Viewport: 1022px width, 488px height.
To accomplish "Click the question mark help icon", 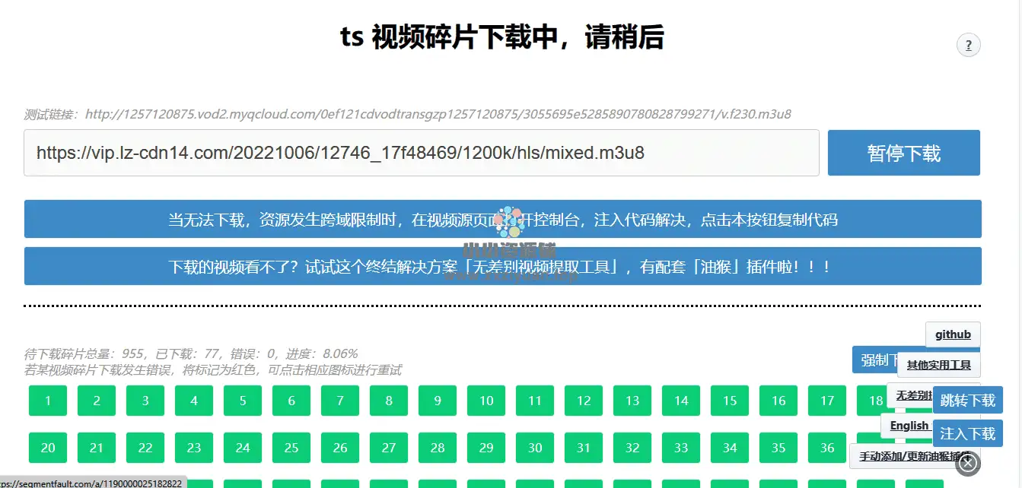I will point(968,46).
